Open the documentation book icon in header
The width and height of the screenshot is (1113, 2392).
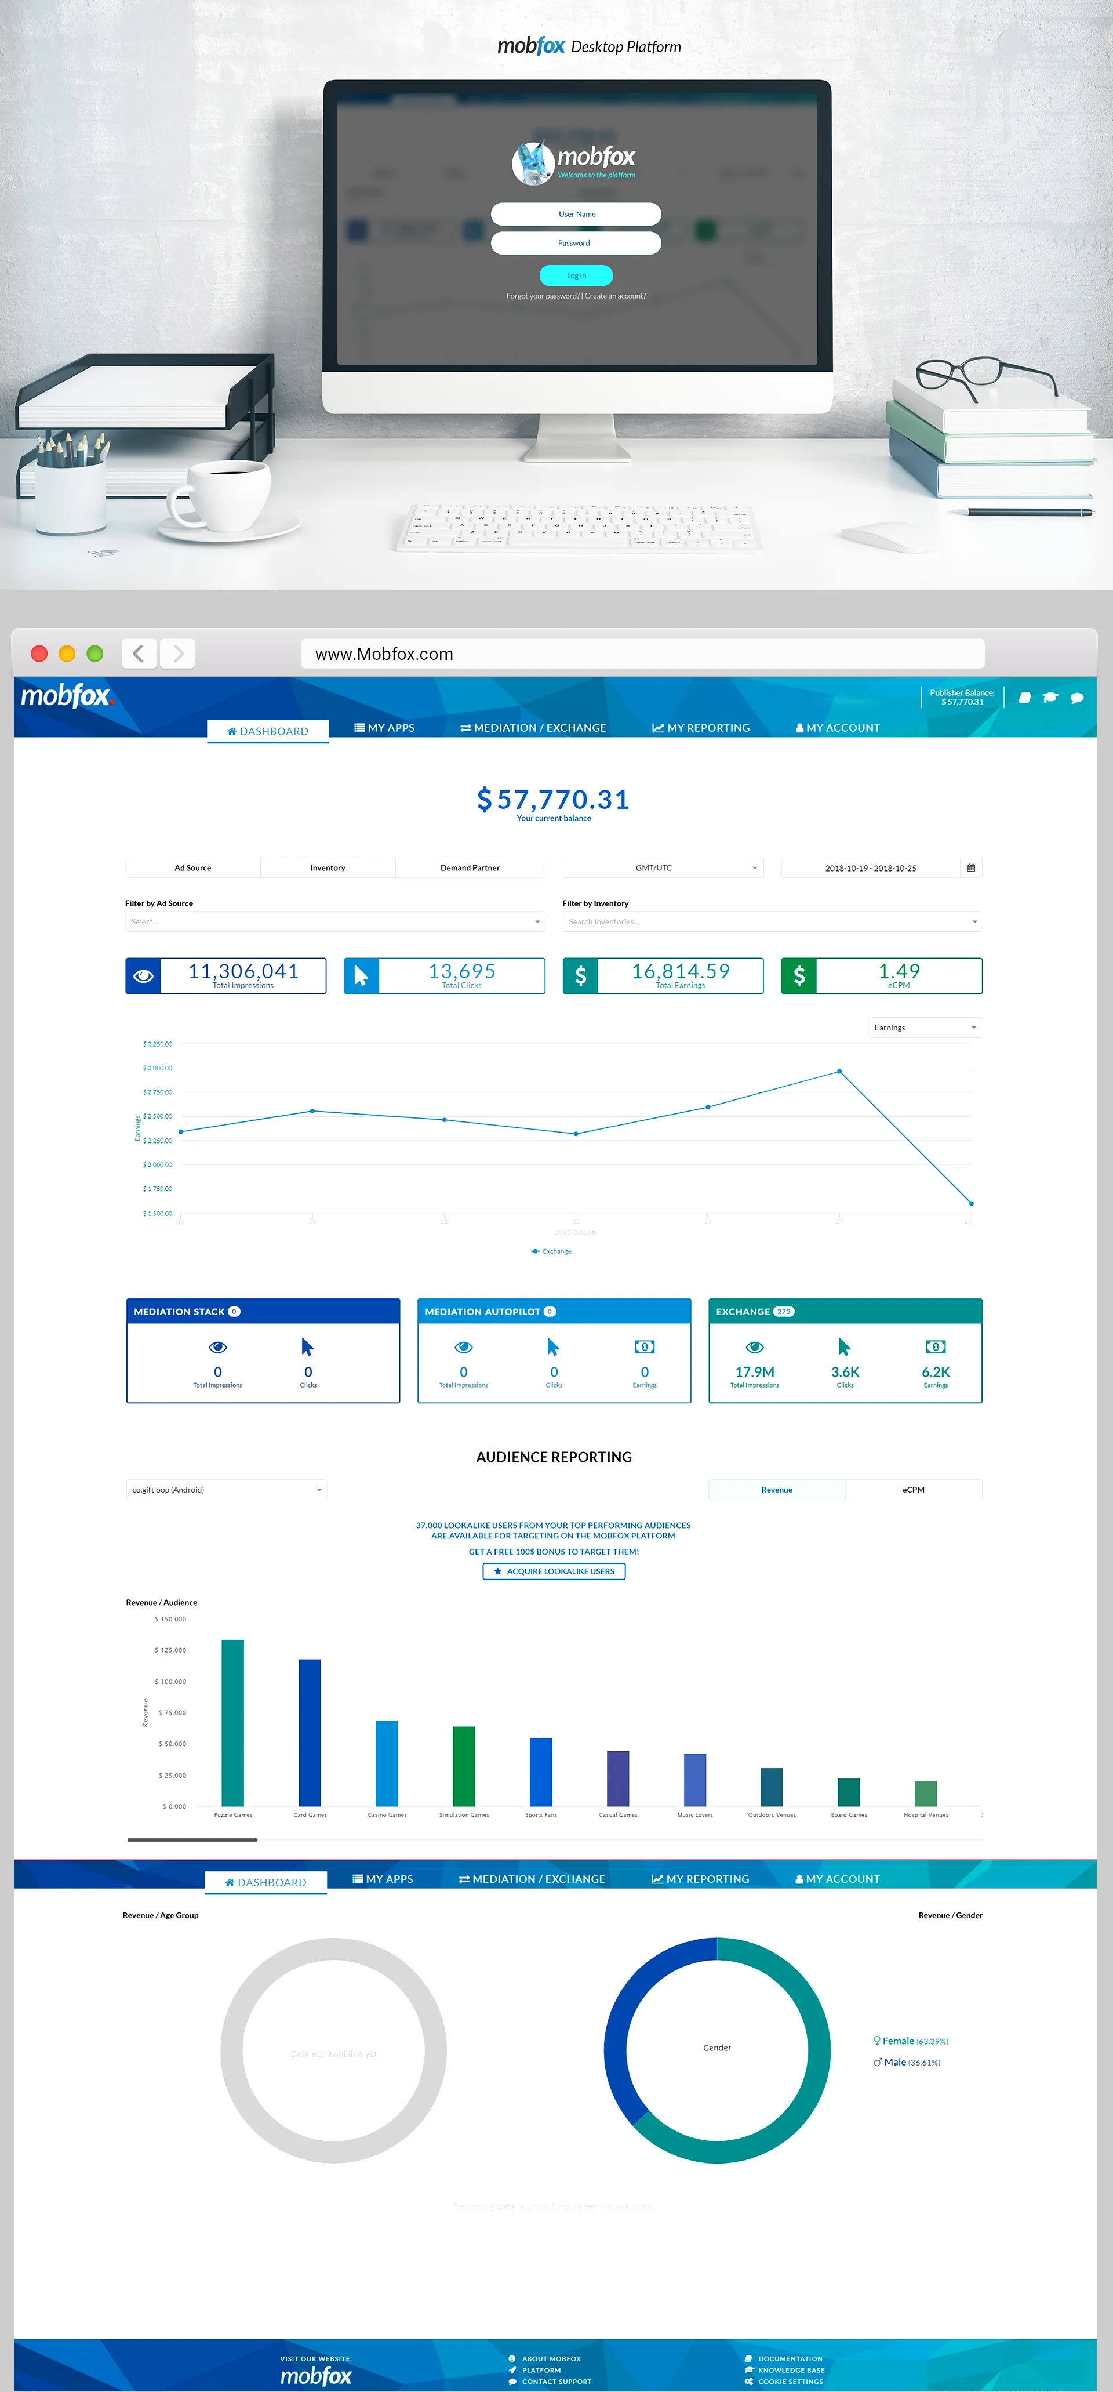pyautogui.click(x=1025, y=696)
